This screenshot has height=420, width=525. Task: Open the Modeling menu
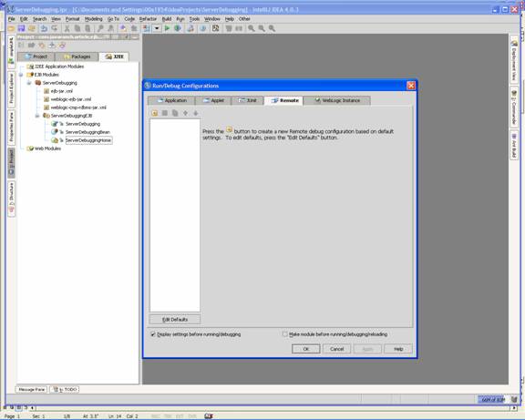(x=93, y=19)
